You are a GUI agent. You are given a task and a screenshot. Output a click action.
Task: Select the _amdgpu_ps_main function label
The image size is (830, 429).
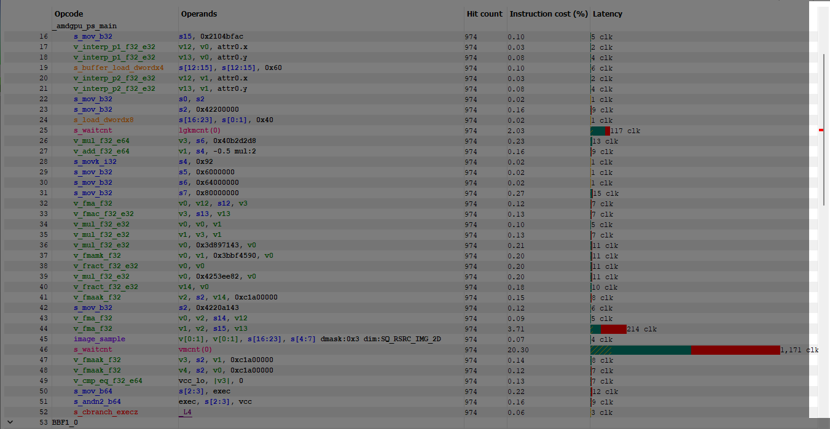[x=84, y=26]
